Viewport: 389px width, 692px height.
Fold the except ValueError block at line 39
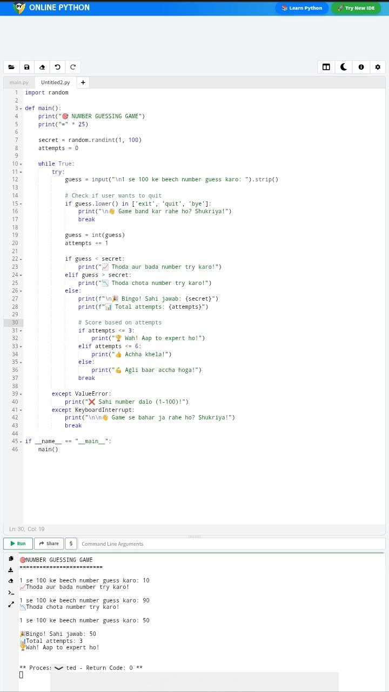(21, 394)
